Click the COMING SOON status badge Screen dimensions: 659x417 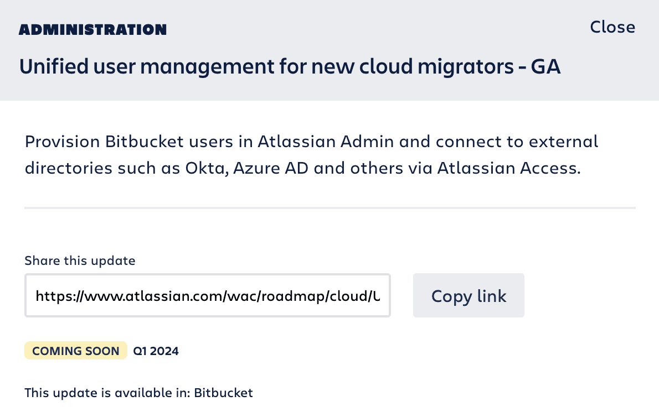click(x=76, y=351)
